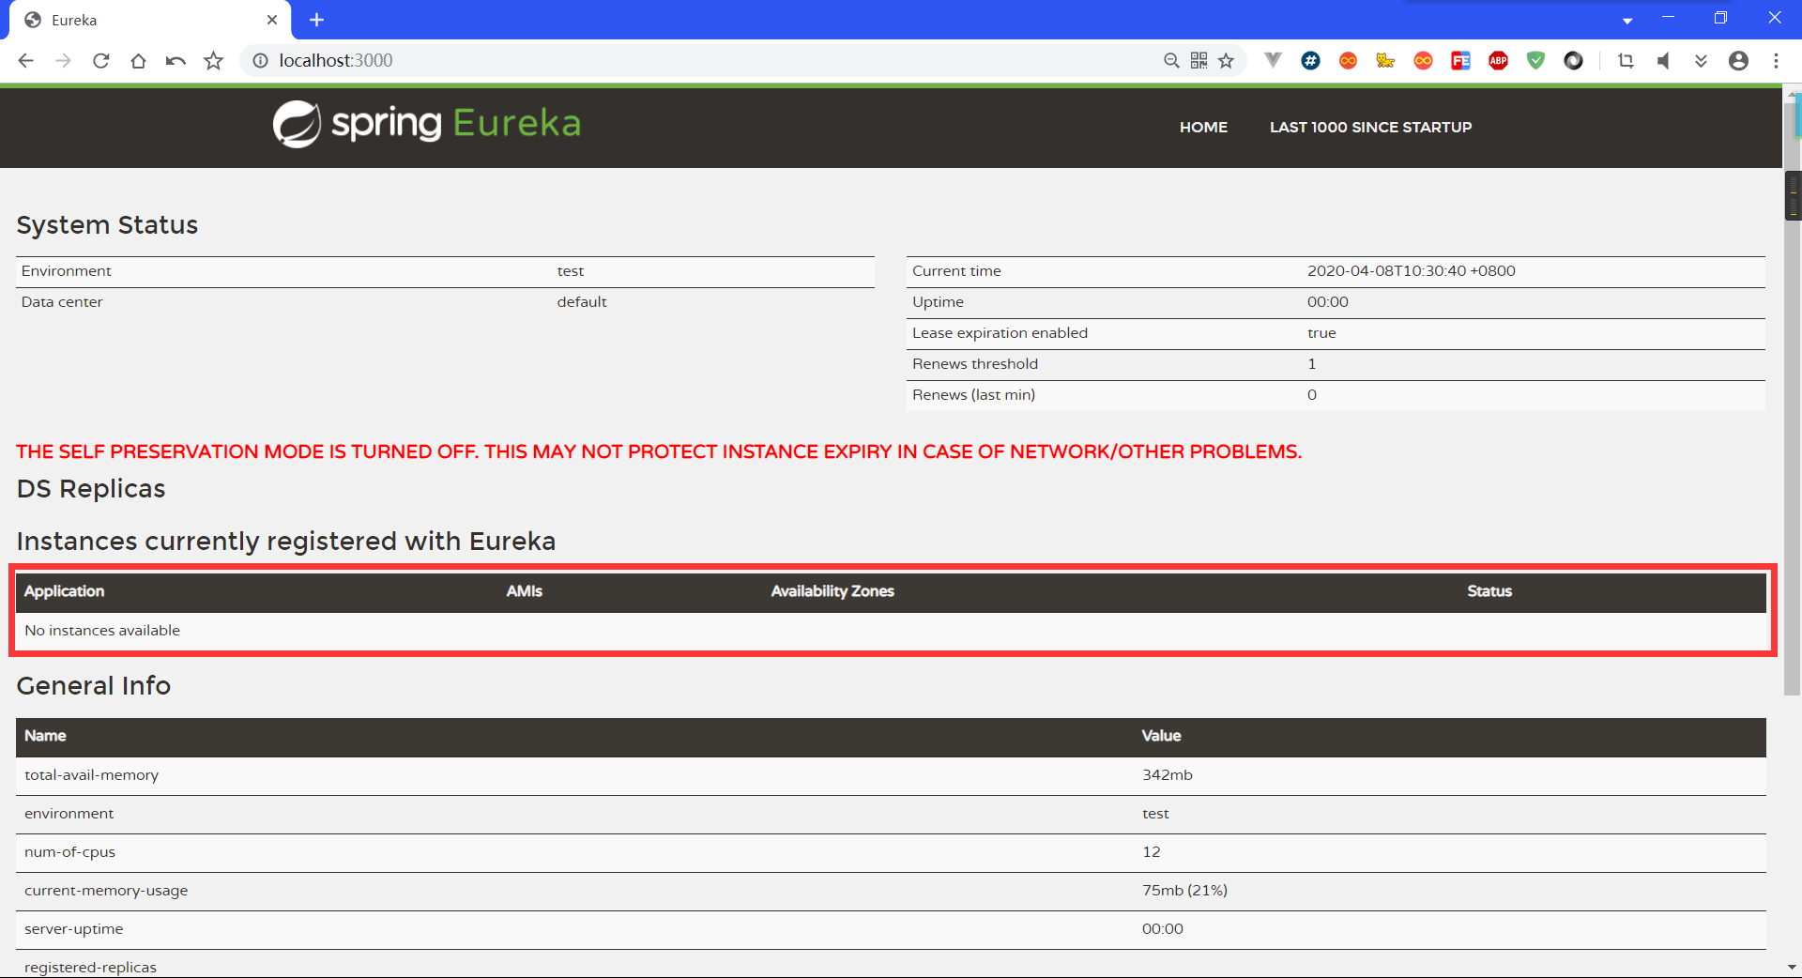
Task: Click the server-uptime row label
Action: (73, 929)
